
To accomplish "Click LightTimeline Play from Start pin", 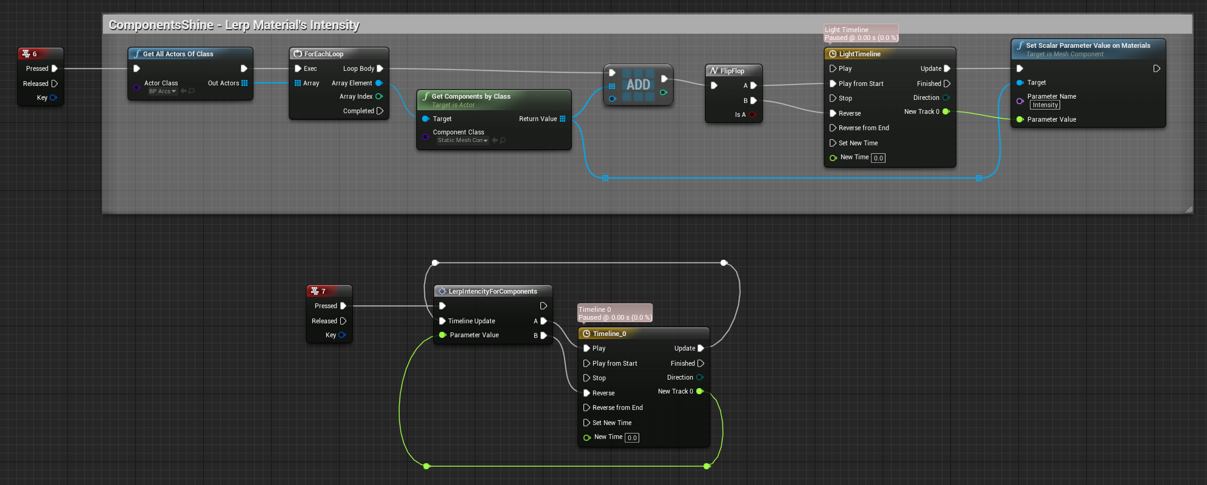I will pos(833,84).
